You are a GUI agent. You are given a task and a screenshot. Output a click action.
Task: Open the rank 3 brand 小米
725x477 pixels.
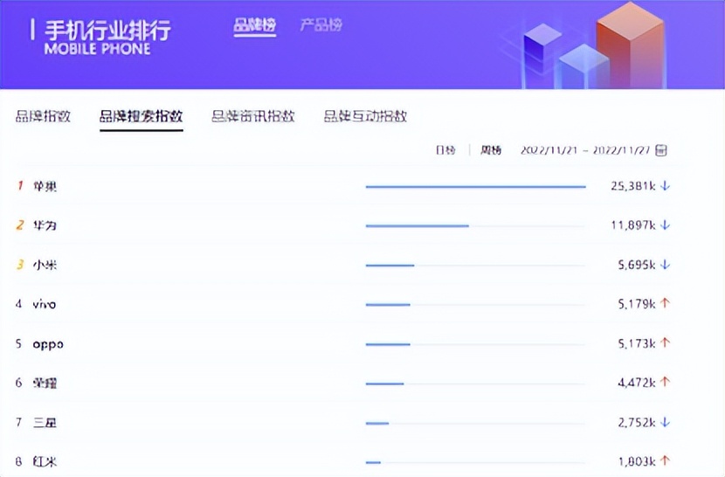coord(45,265)
